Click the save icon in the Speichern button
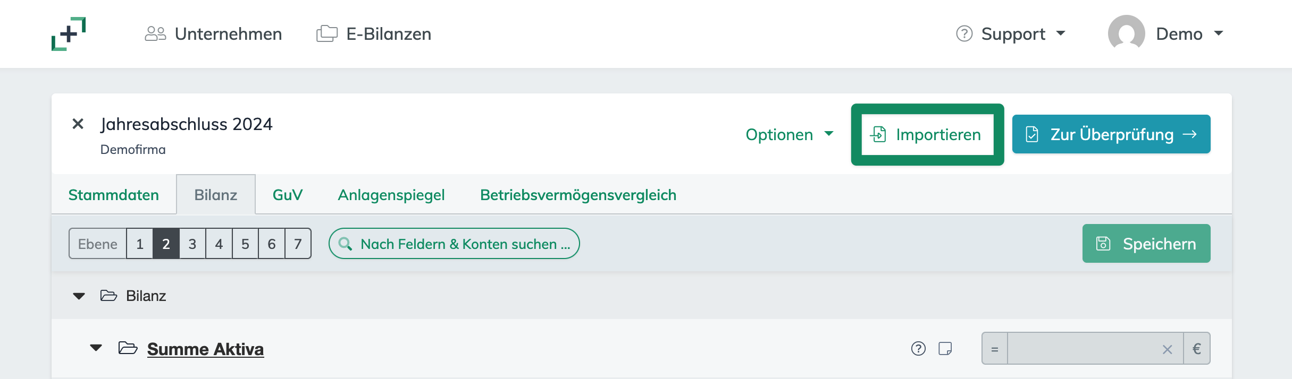This screenshot has height=379, width=1292. [x=1103, y=243]
